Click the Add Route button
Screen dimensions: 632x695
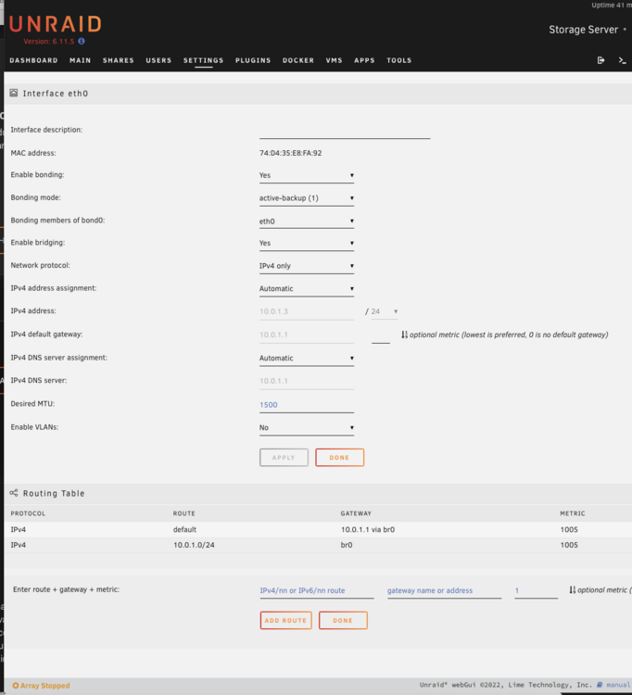click(x=285, y=621)
